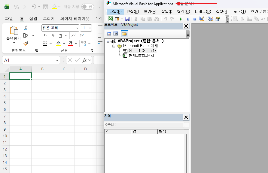Click the Format Painter brush icon
Viewport: 268px width, 173px height.
click(x=26, y=43)
